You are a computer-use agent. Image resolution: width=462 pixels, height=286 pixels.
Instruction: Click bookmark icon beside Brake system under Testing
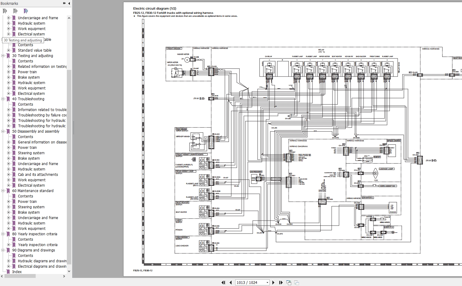click(x=14, y=77)
